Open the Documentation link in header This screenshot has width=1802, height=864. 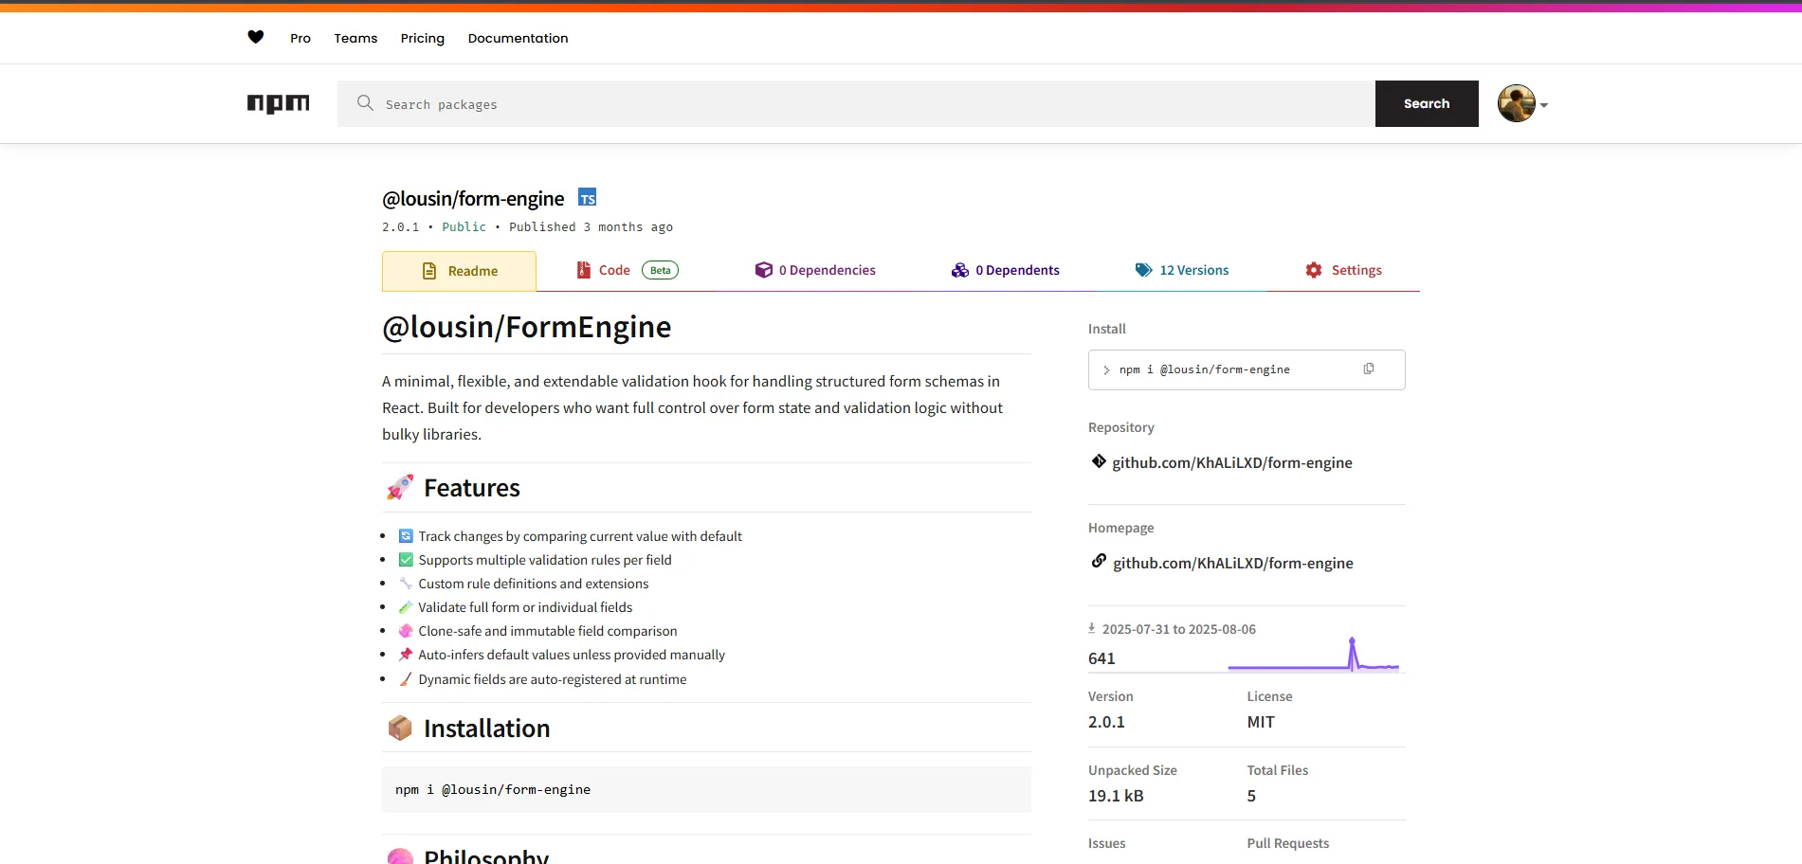[518, 38]
